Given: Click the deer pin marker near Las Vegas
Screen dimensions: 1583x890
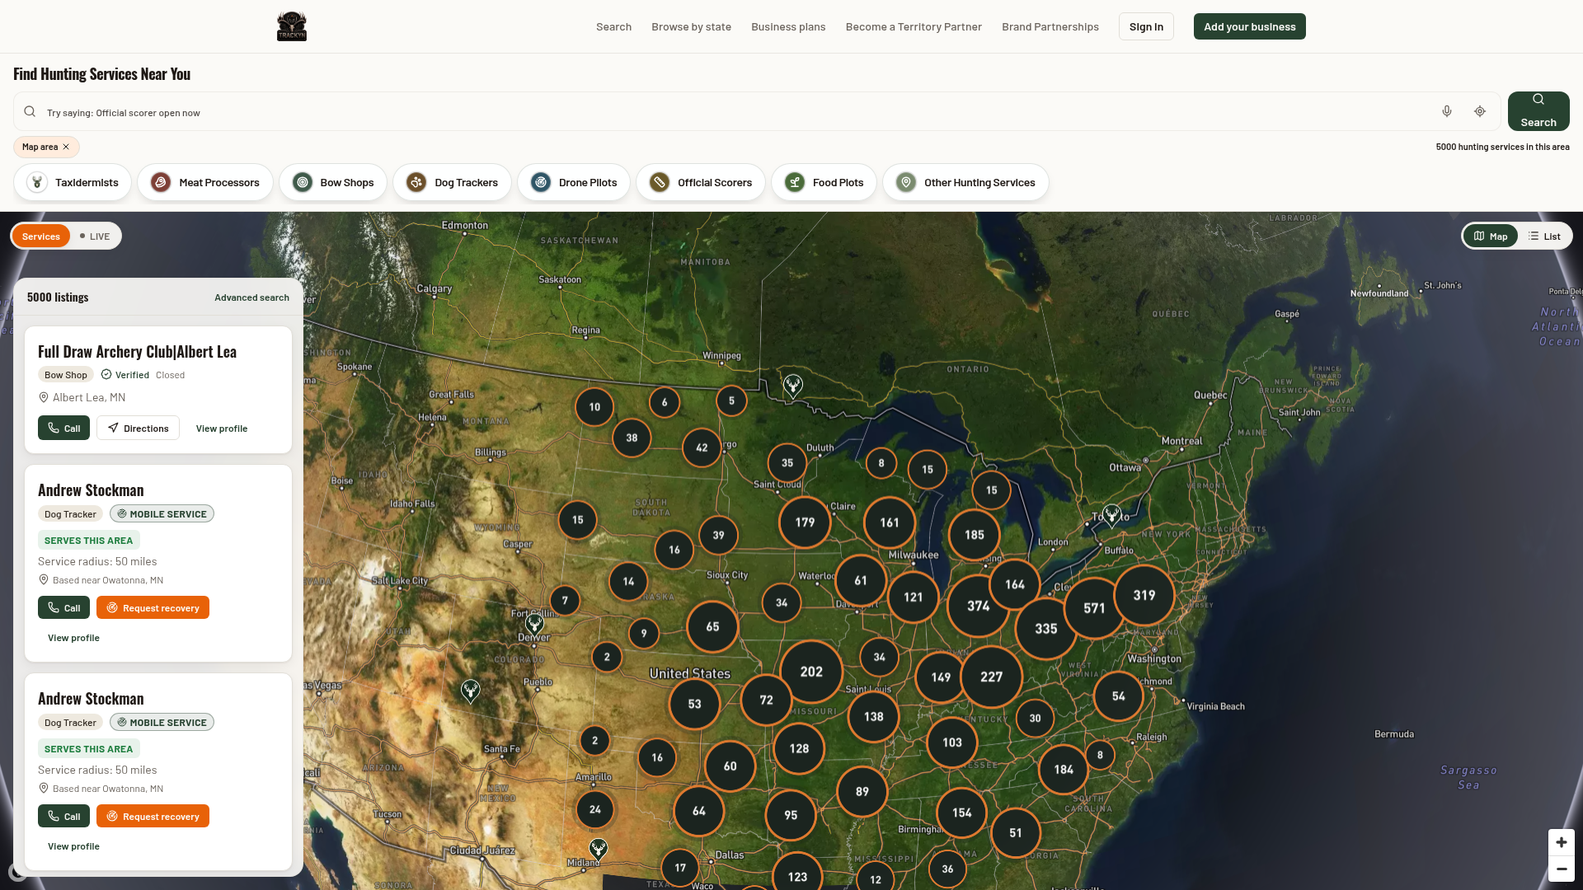Looking at the screenshot, I should (470, 691).
